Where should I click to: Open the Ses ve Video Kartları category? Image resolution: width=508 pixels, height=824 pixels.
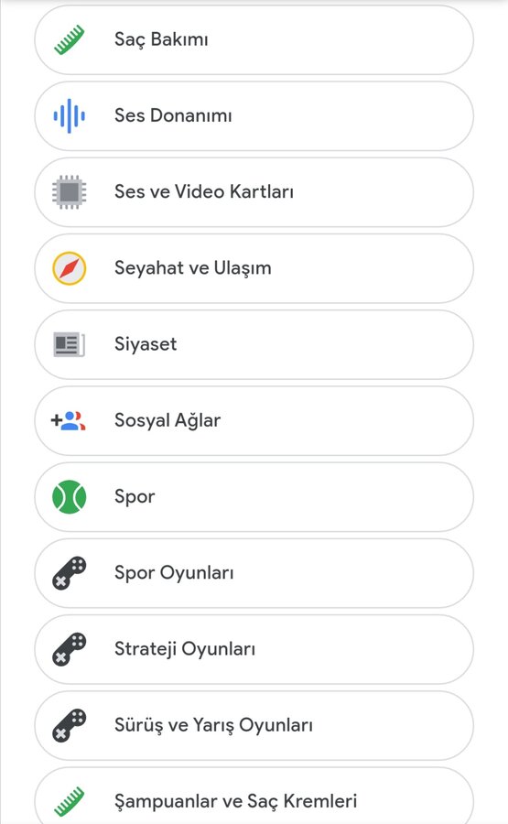pyautogui.click(x=254, y=192)
